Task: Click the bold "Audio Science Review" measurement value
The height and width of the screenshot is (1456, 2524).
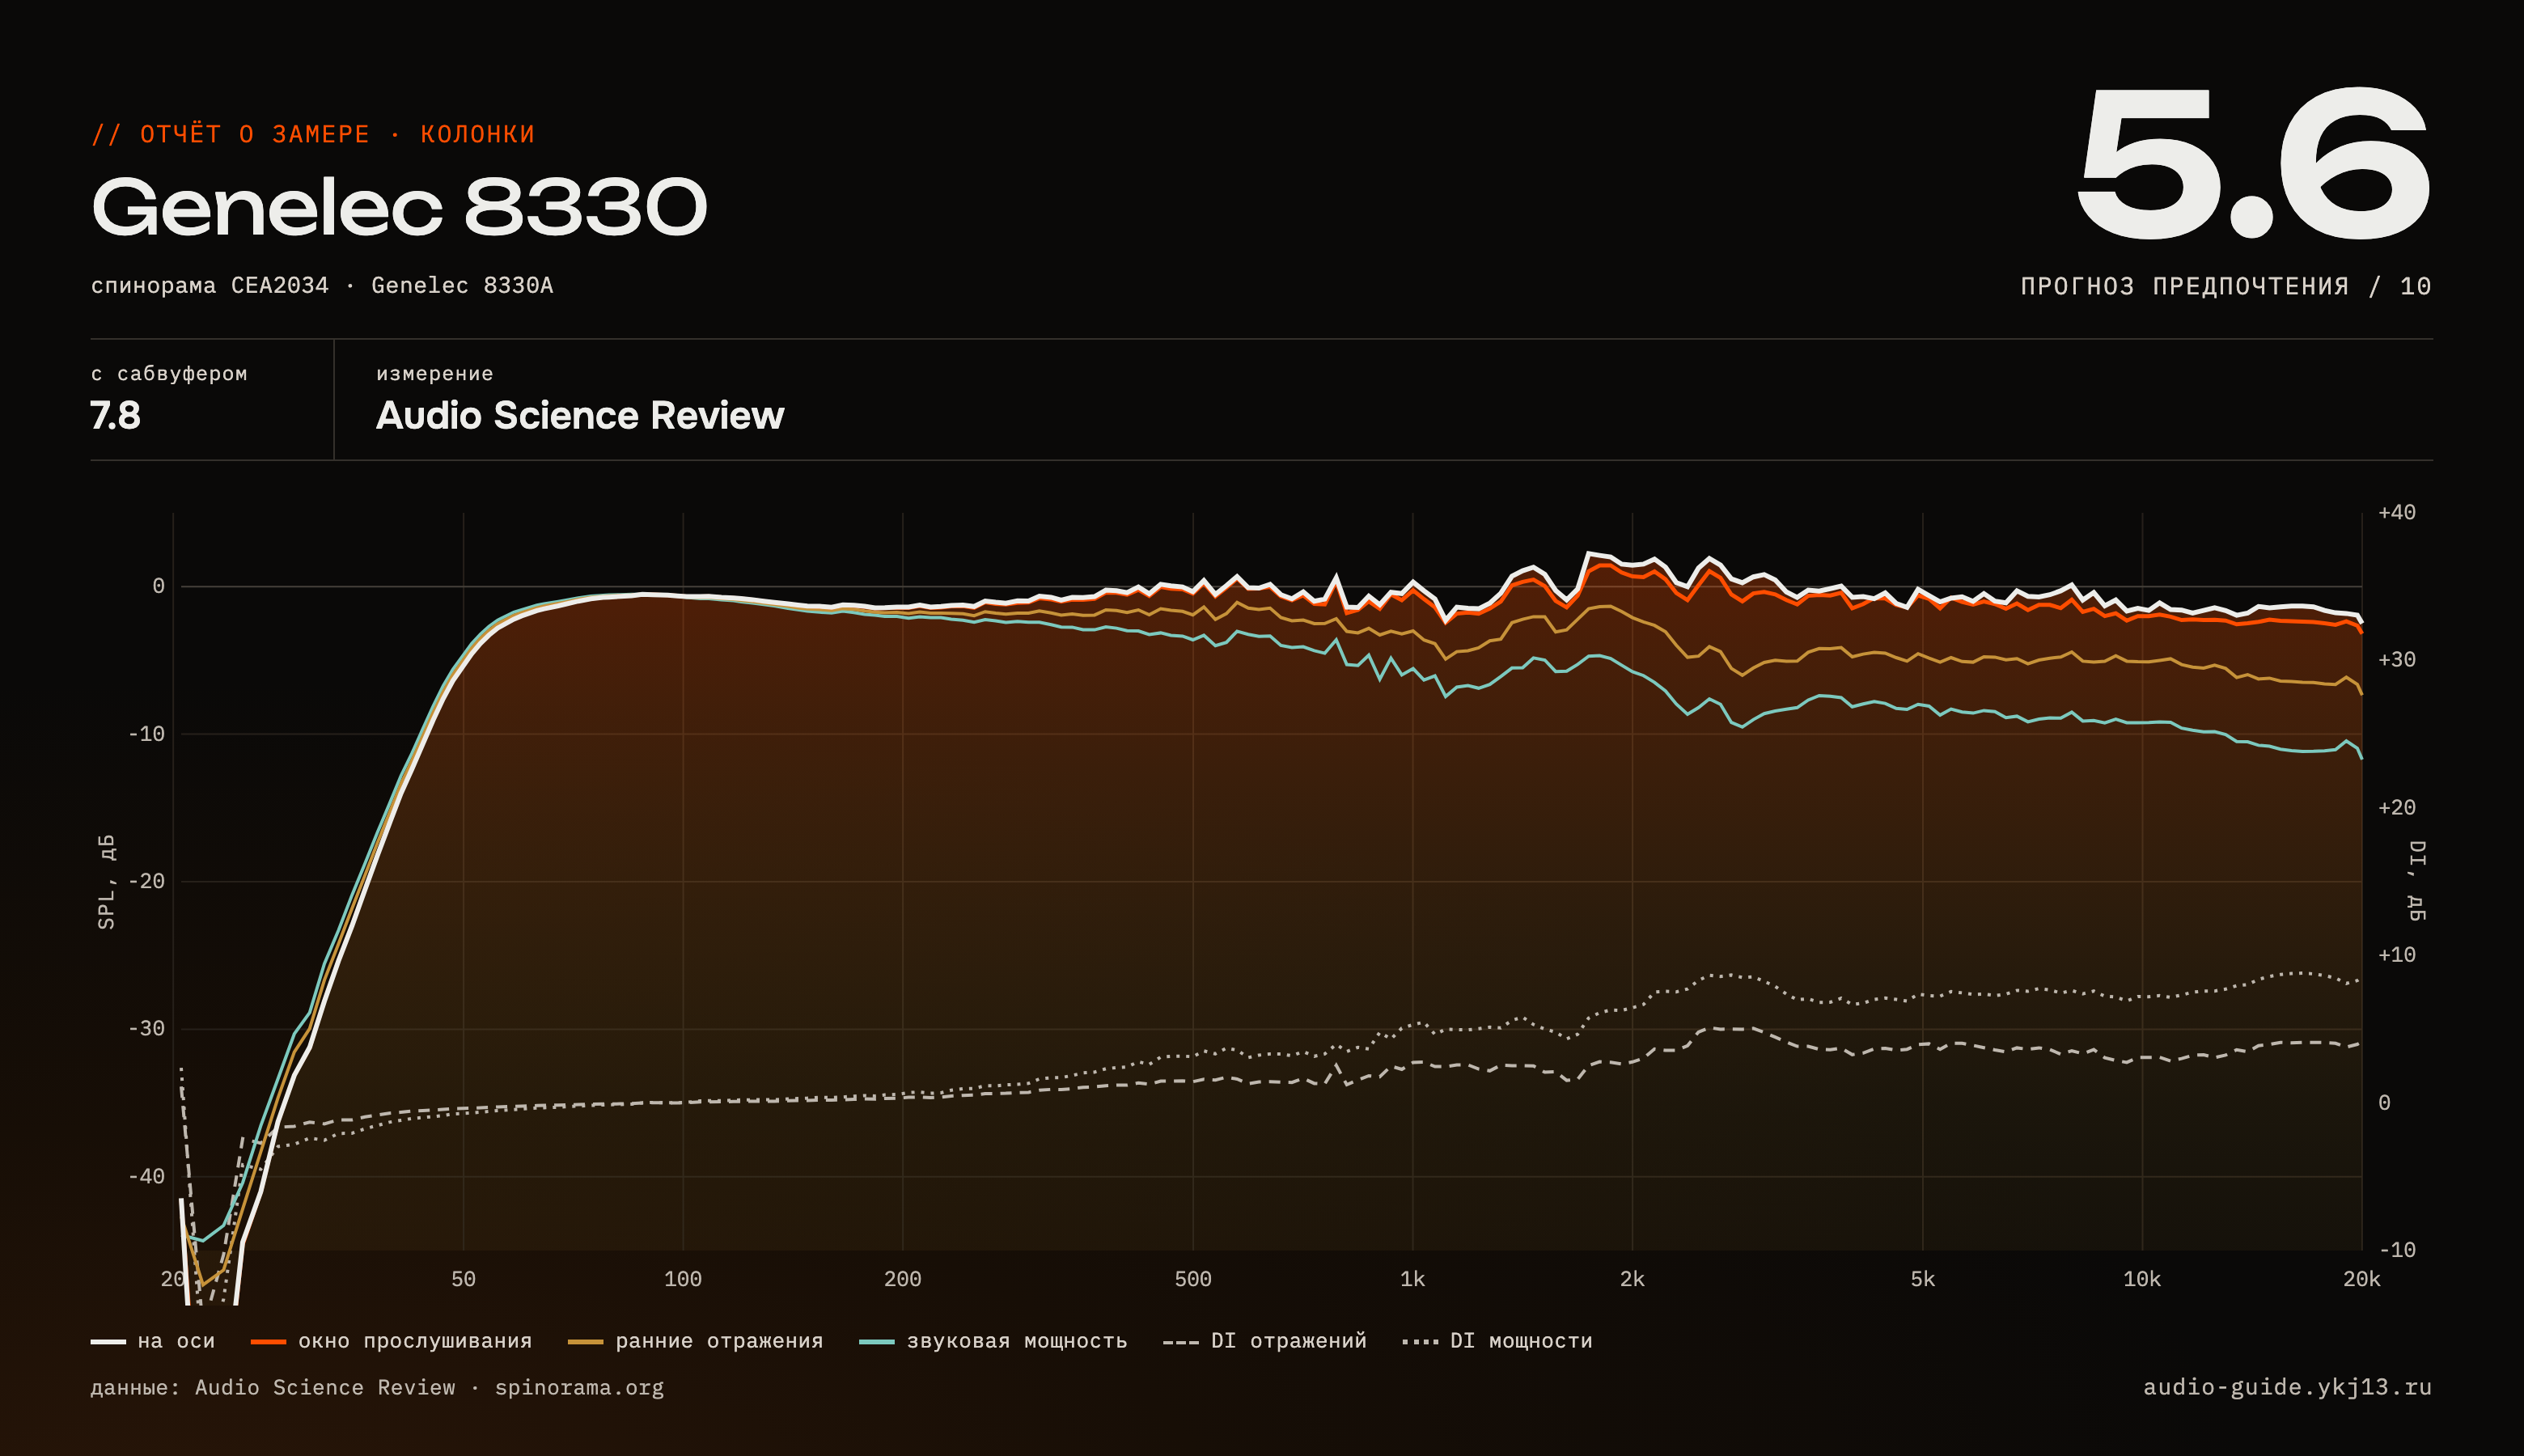Action: pyautogui.click(x=580, y=415)
